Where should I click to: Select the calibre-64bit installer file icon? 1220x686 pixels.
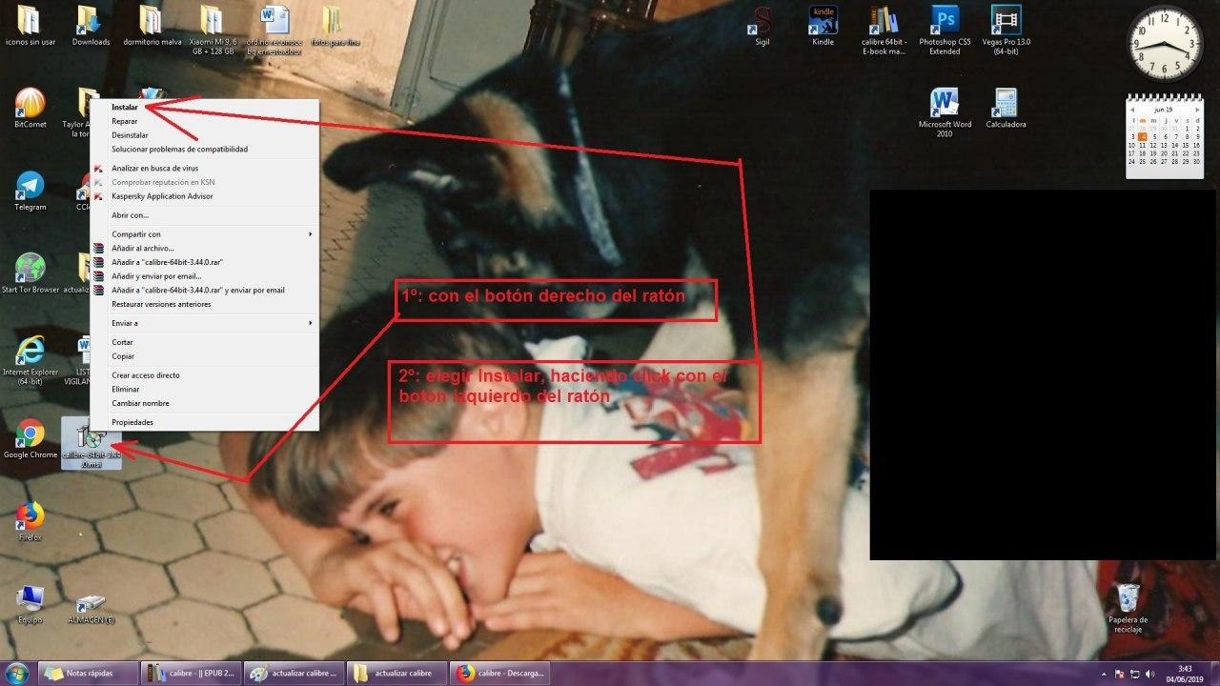(x=91, y=444)
